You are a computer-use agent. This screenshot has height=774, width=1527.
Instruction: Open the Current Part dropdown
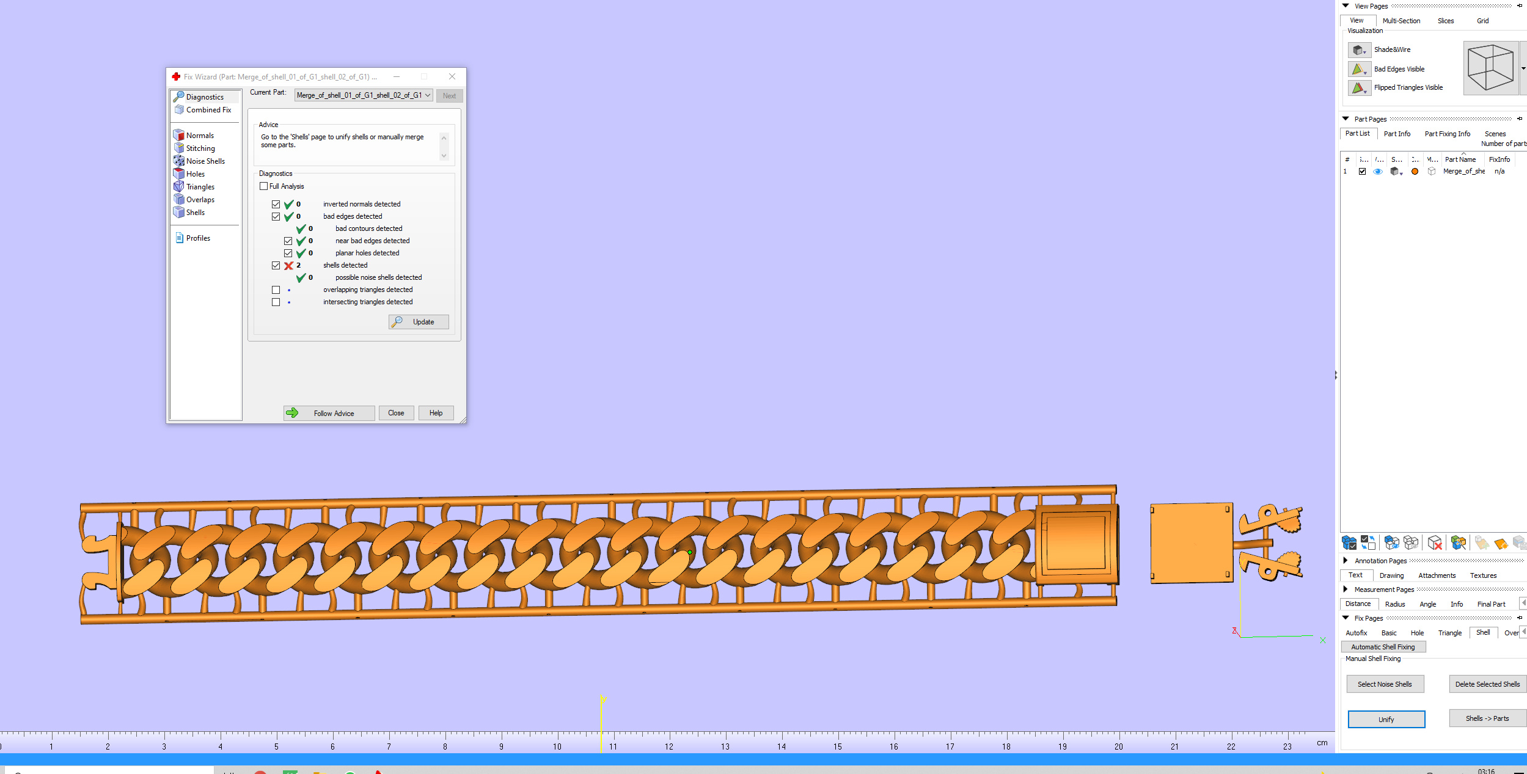(x=364, y=95)
